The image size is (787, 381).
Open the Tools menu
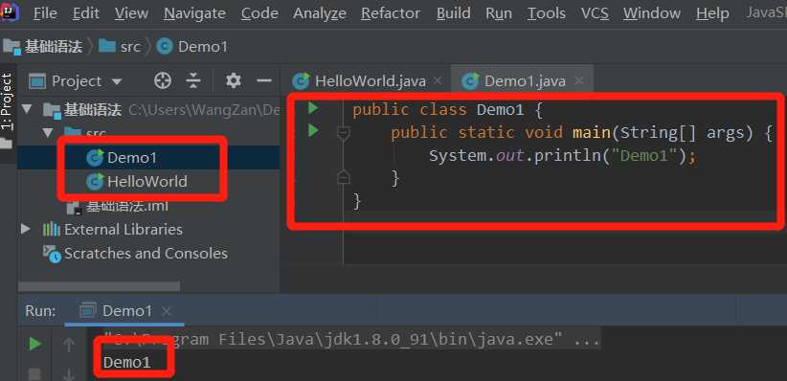pyautogui.click(x=547, y=13)
